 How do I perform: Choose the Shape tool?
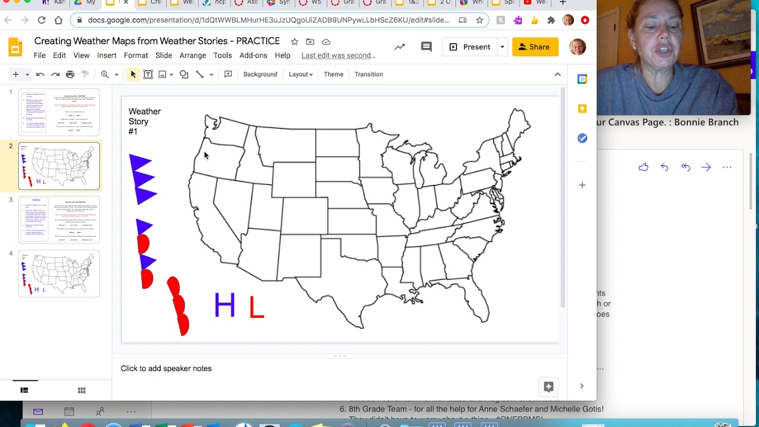pyautogui.click(x=184, y=74)
